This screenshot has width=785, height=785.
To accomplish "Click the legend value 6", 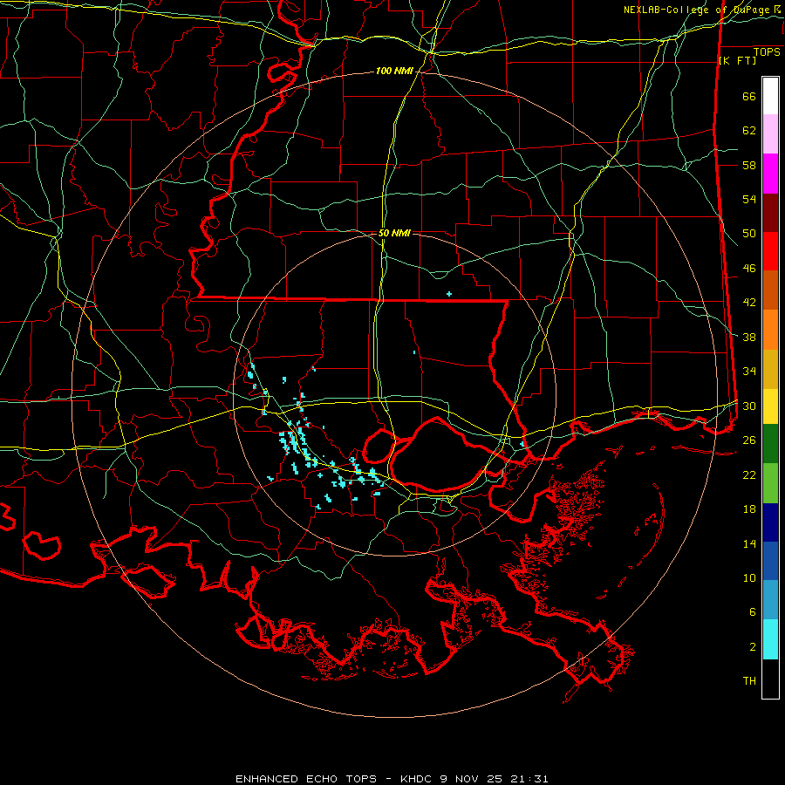I will pyautogui.click(x=753, y=612).
